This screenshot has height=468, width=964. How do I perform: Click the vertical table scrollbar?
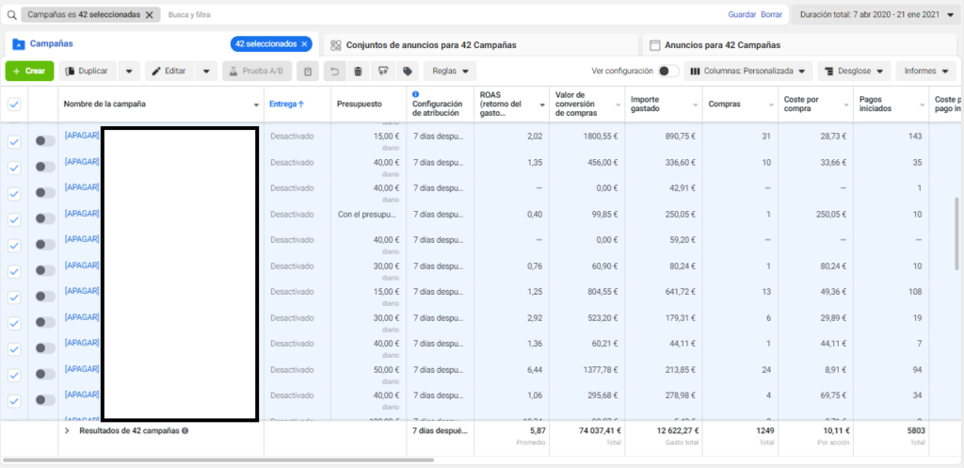tap(956, 234)
